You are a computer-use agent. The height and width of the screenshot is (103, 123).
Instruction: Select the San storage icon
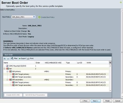click(7, 69)
